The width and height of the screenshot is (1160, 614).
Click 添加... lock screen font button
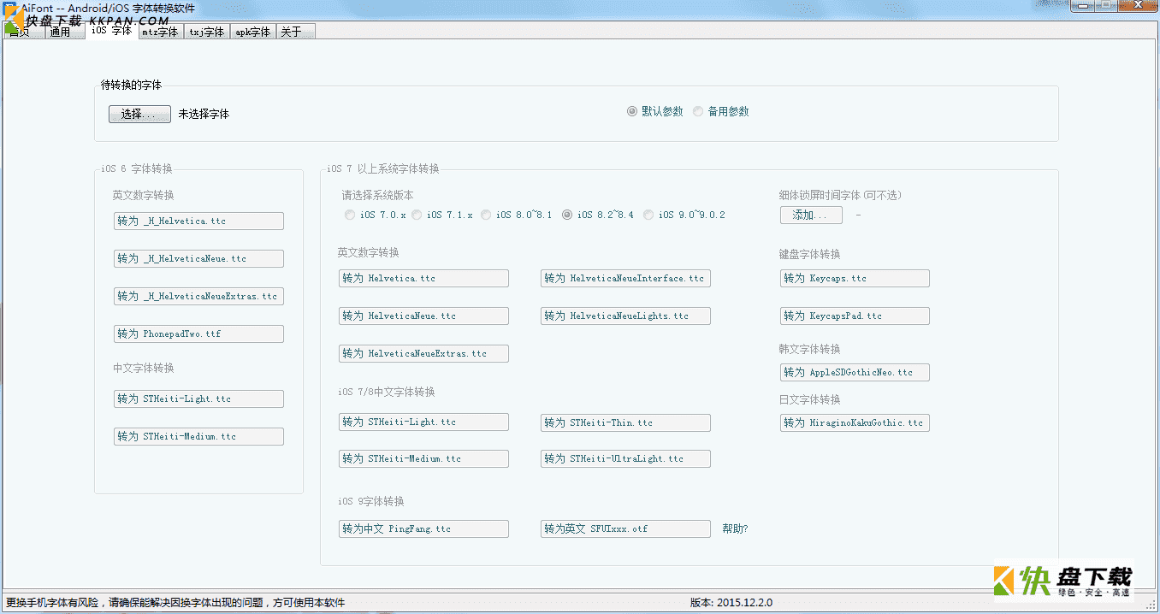811,215
